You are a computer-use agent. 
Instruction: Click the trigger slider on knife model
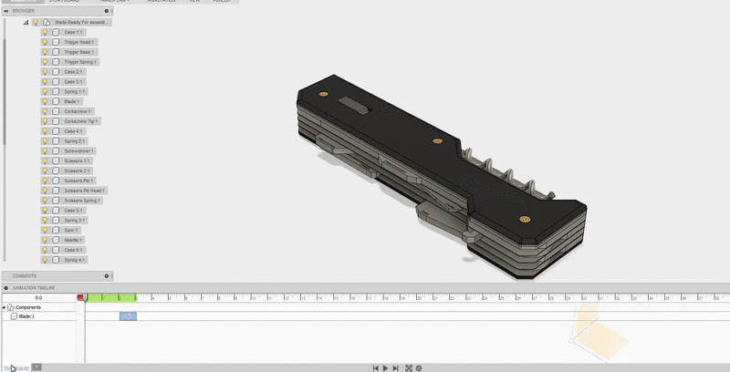[x=354, y=105]
